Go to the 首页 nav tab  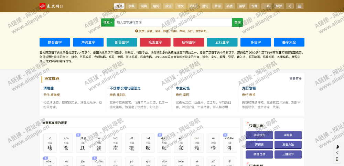[x=119, y=6]
